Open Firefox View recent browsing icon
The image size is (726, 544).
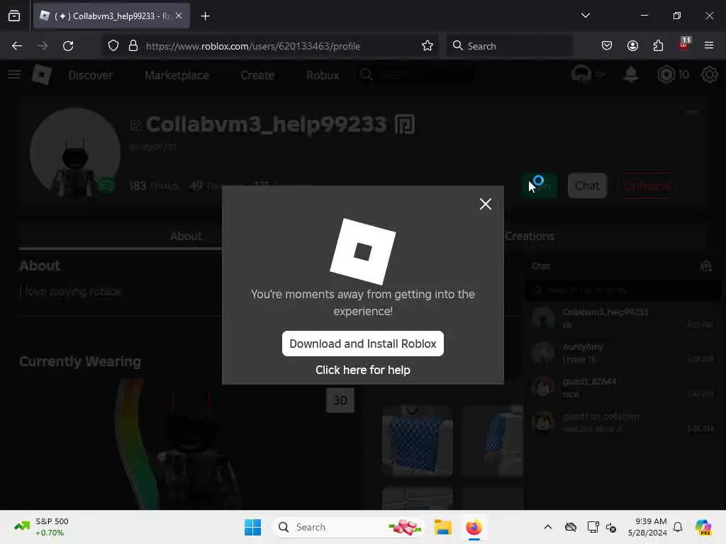pos(14,16)
